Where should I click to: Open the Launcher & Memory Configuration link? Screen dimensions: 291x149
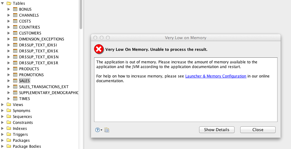(215, 76)
